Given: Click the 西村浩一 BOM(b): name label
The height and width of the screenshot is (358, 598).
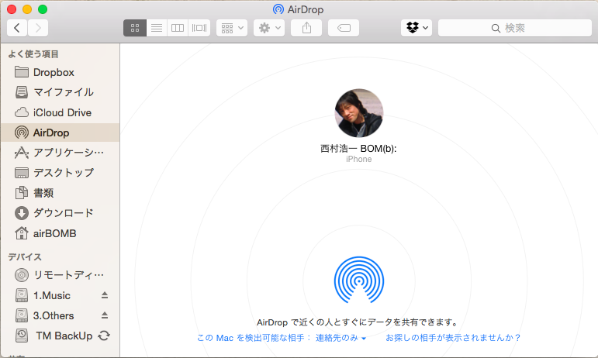Looking at the screenshot, I should point(358,149).
